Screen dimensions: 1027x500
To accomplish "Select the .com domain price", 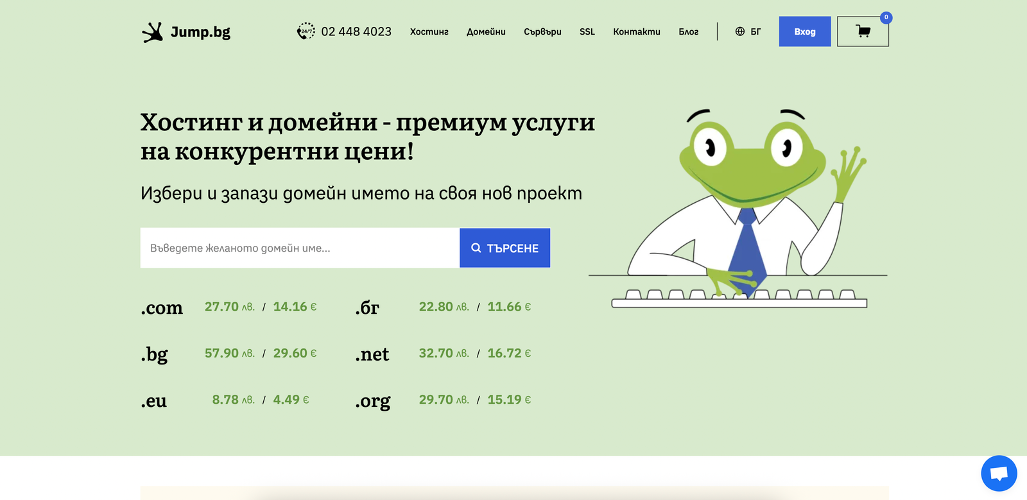I will tap(260, 307).
